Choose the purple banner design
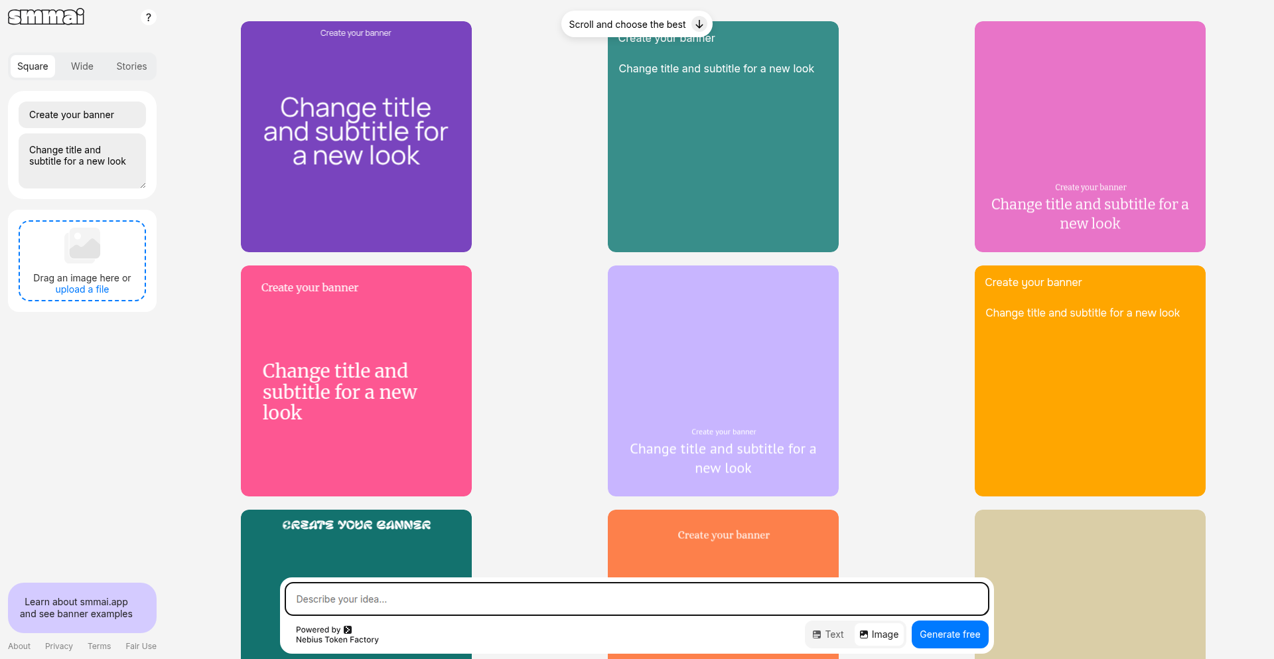Image resolution: width=1274 pixels, height=659 pixels. tap(356, 137)
